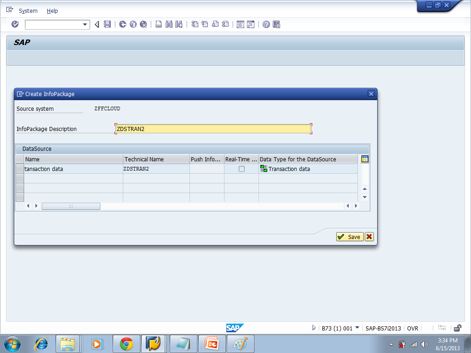
Task: Click the 'Transaction data' data type cell
Action: pyautogui.click(x=308, y=169)
